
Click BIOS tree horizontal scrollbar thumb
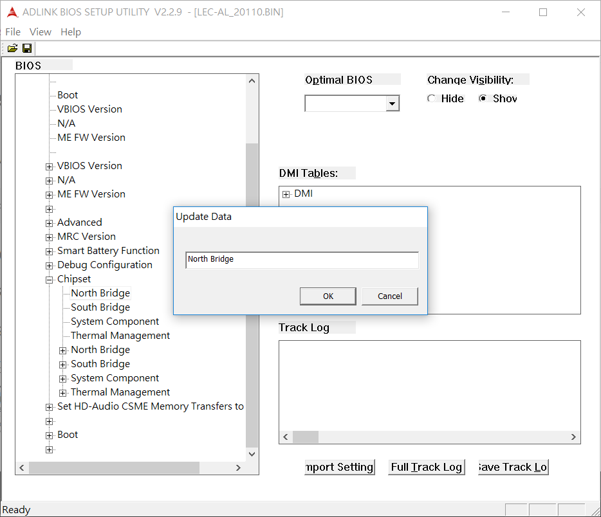(x=115, y=467)
